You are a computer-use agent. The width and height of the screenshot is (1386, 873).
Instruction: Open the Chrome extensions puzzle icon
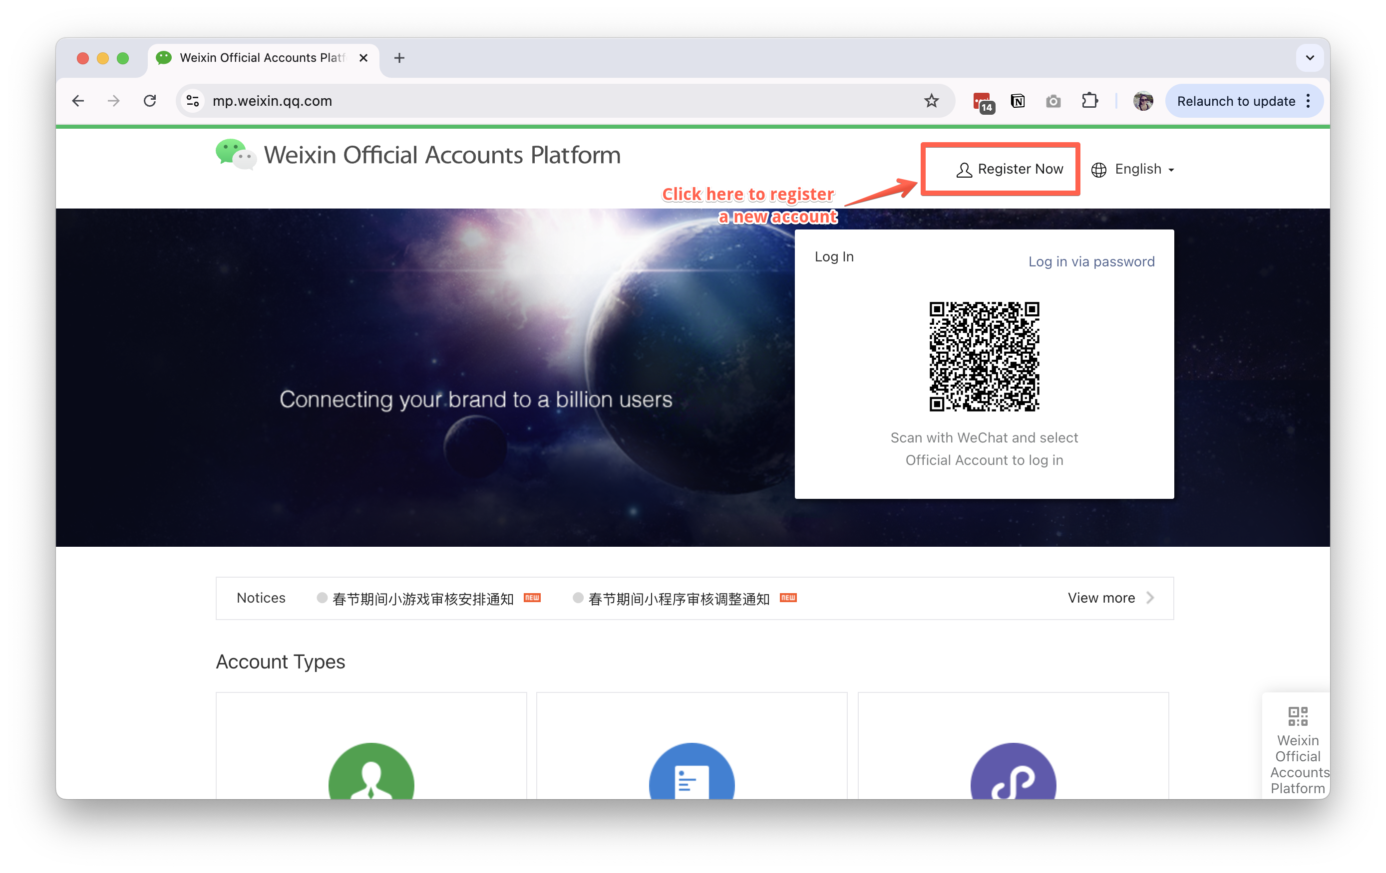1089,101
